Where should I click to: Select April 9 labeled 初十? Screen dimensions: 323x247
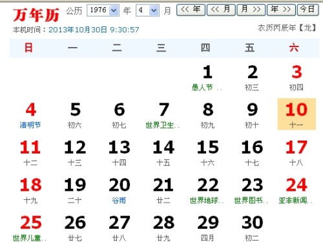tap(252, 115)
